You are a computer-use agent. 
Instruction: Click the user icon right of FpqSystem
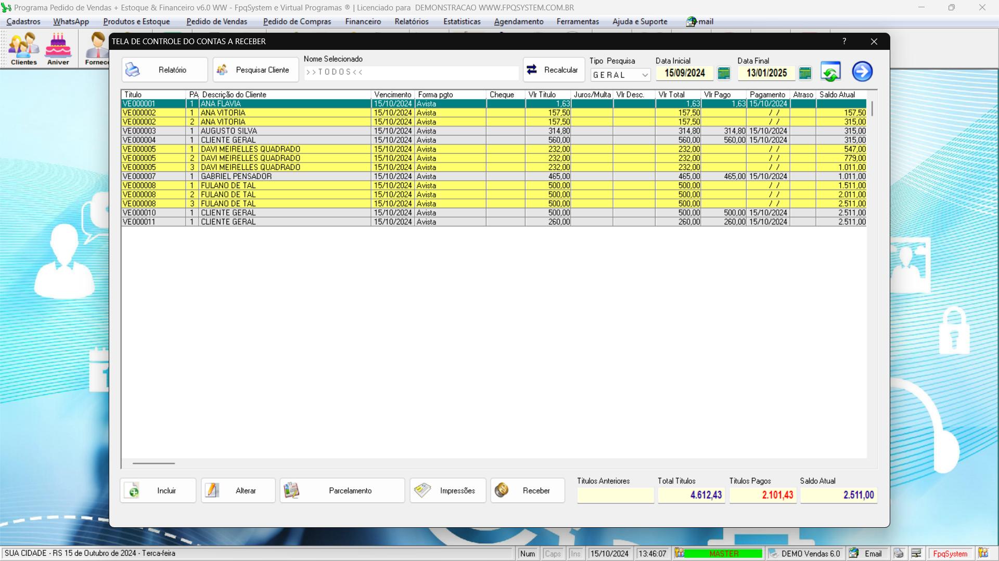tap(983, 553)
